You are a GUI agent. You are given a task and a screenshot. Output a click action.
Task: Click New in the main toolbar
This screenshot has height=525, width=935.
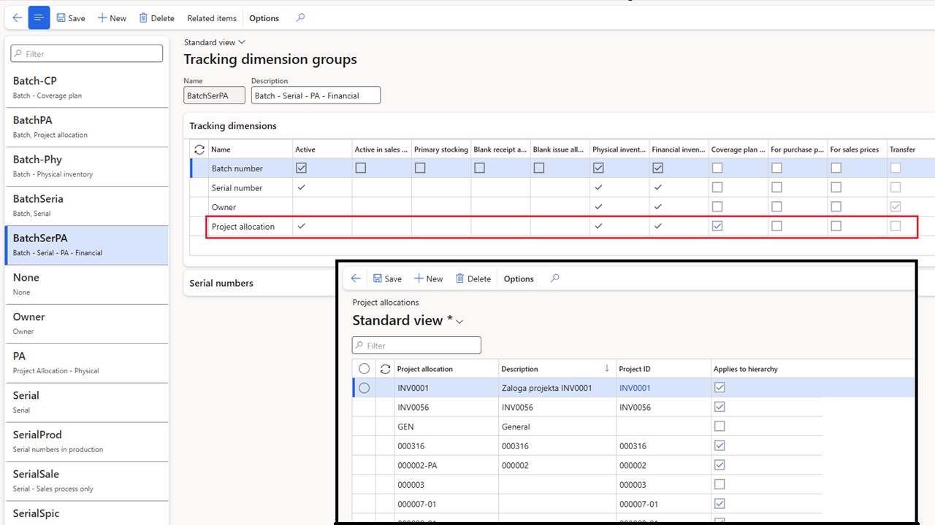click(x=112, y=18)
